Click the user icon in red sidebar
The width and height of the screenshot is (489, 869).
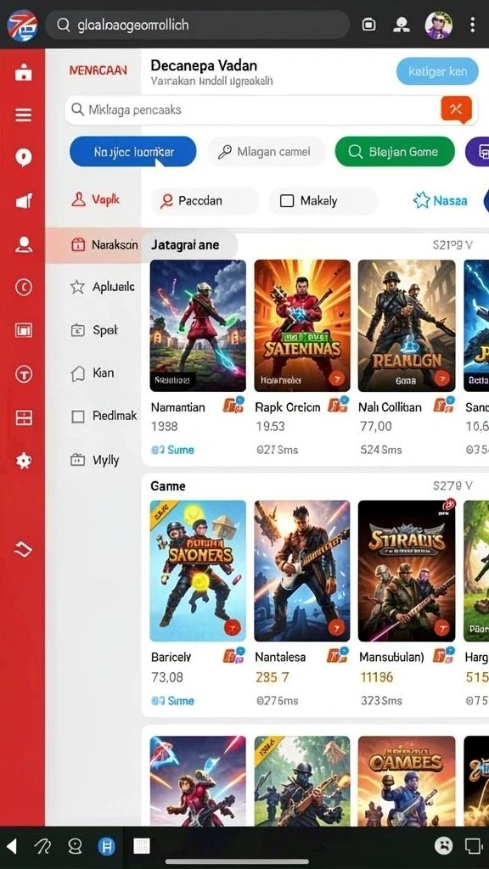(23, 244)
